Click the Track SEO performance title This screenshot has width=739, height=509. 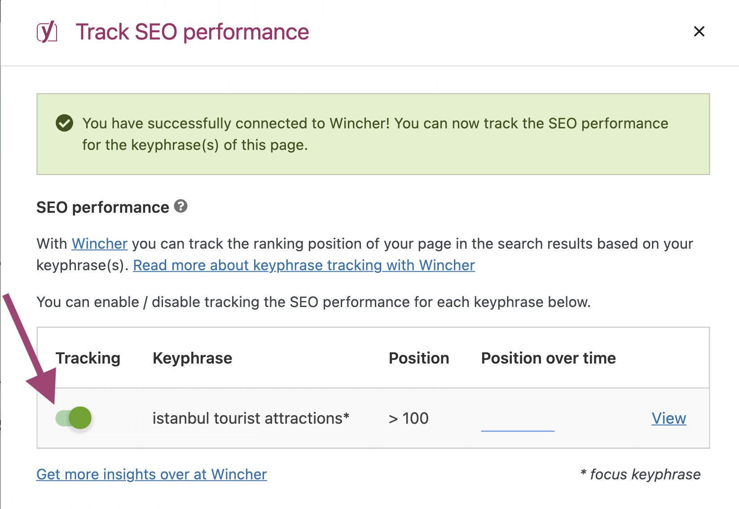[192, 32]
